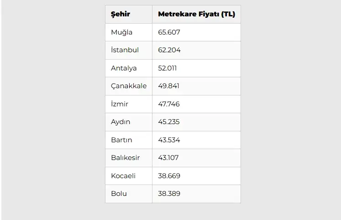The image size is (341, 220).
Task: Select the İzmir city cell
Action: [120, 104]
